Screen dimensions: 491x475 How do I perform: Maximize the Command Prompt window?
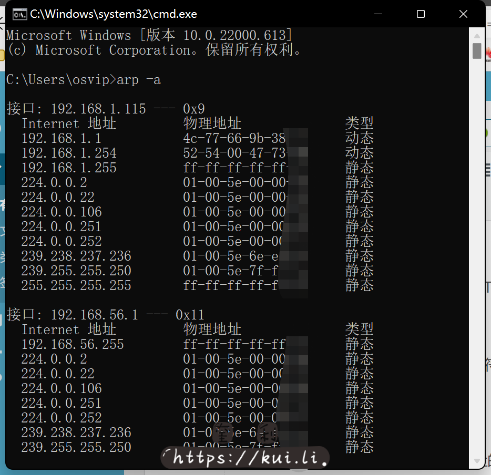[x=421, y=14]
